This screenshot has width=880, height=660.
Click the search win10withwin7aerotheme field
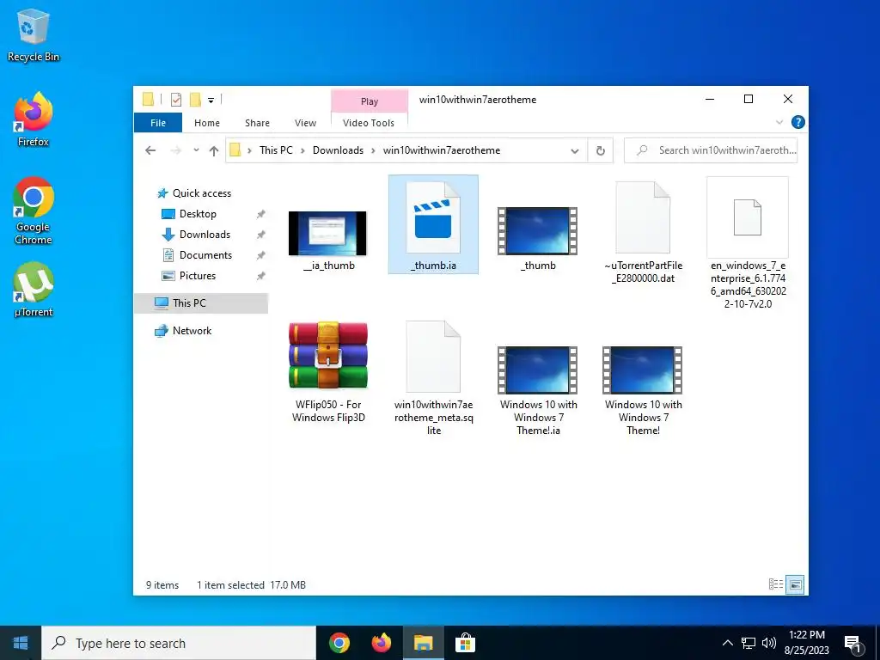pos(711,150)
